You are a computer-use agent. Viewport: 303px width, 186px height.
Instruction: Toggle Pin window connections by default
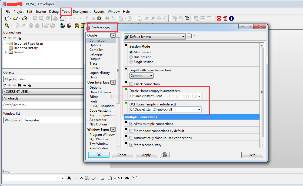coord(131,131)
